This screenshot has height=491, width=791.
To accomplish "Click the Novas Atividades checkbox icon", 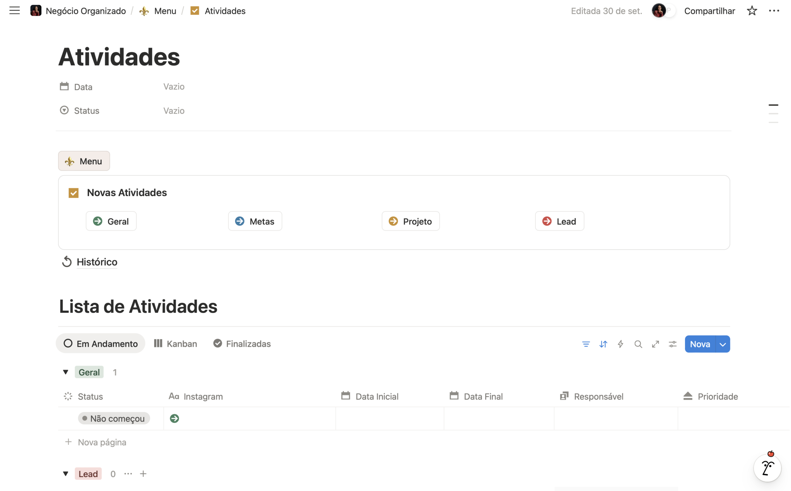I will (74, 193).
